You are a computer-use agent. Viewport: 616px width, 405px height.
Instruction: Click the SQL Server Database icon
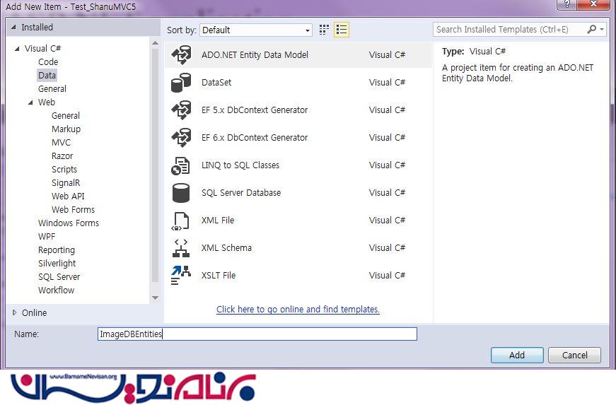[x=181, y=193]
